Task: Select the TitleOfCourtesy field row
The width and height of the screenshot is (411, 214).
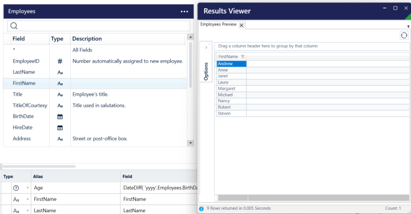Action: click(x=95, y=105)
